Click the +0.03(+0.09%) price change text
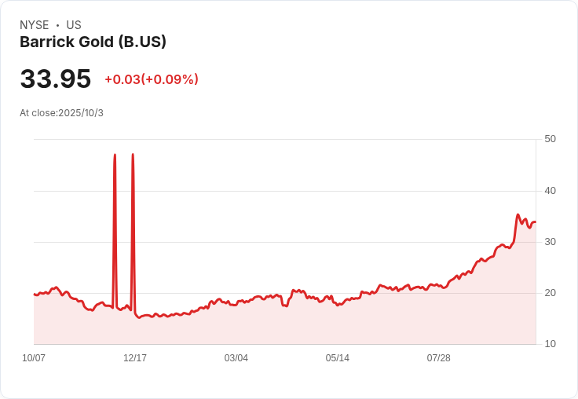The width and height of the screenshot is (578, 399). (x=152, y=79)
